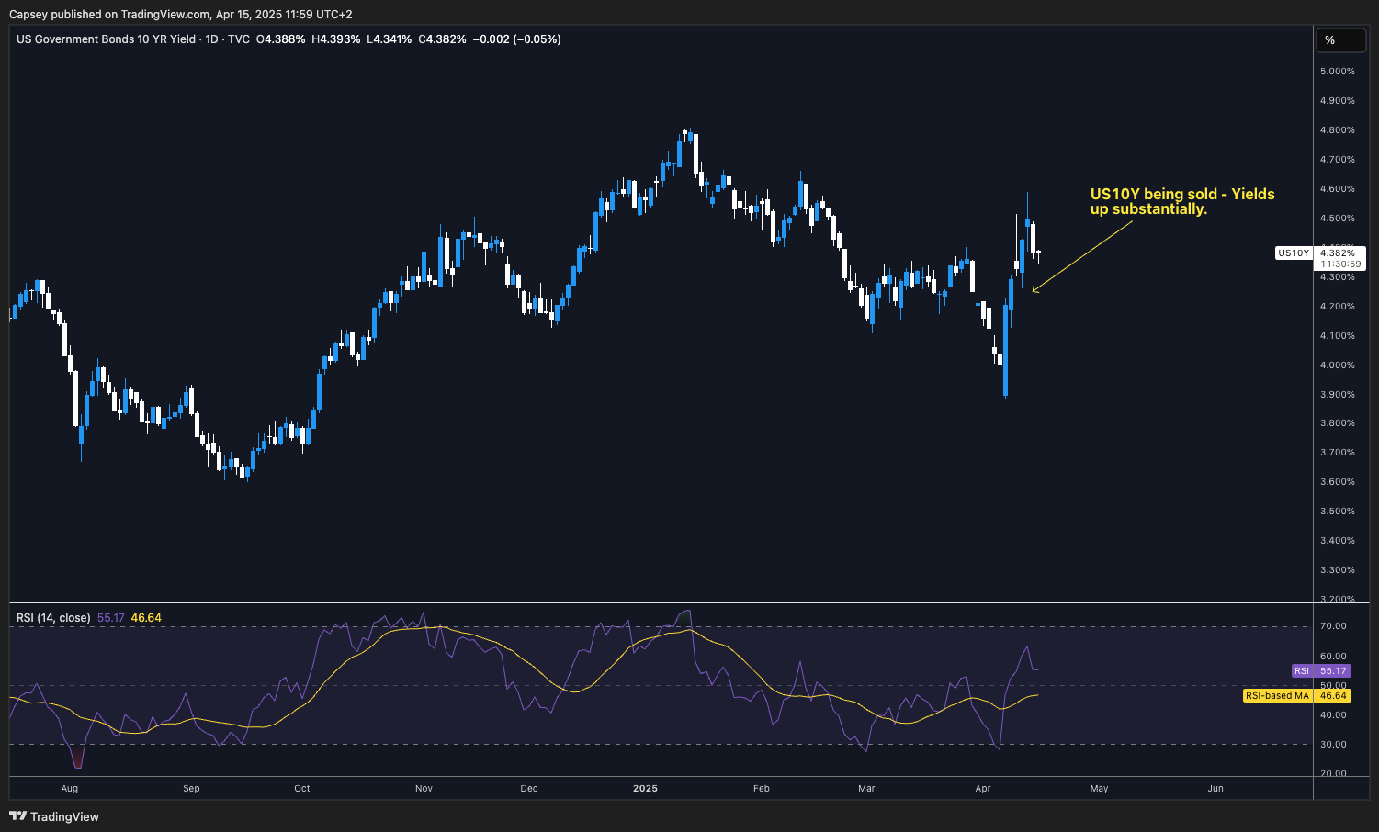This screenshot has height=832, width=1379.
Task: Click the Nov label on time axis
Action: click(424, 789)
